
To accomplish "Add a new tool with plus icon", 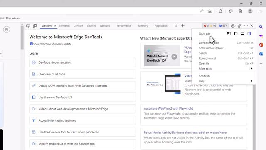I will (183, 25).
